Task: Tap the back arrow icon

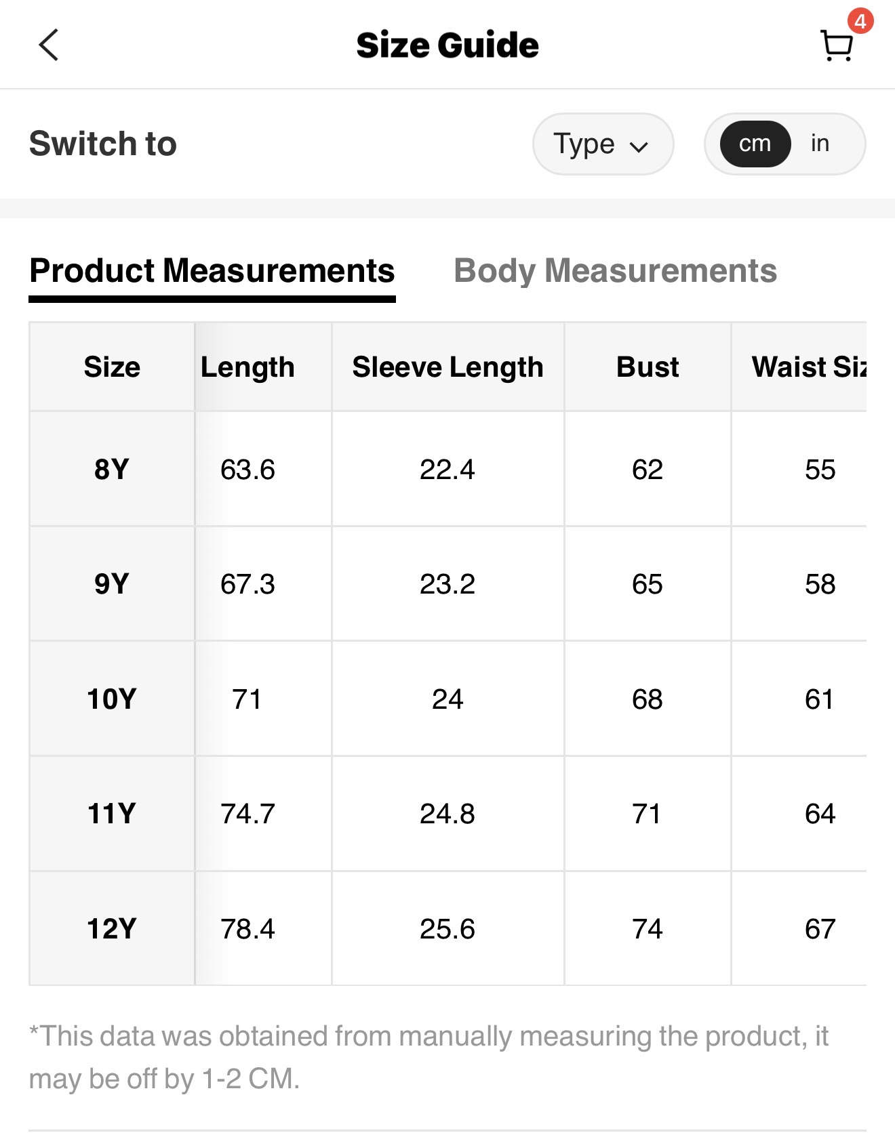Action: click(x=49, y=45)
